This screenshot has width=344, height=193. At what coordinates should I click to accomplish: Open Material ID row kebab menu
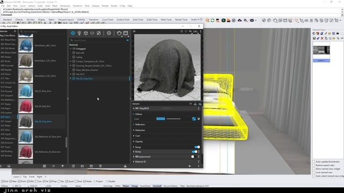(199, 162)
